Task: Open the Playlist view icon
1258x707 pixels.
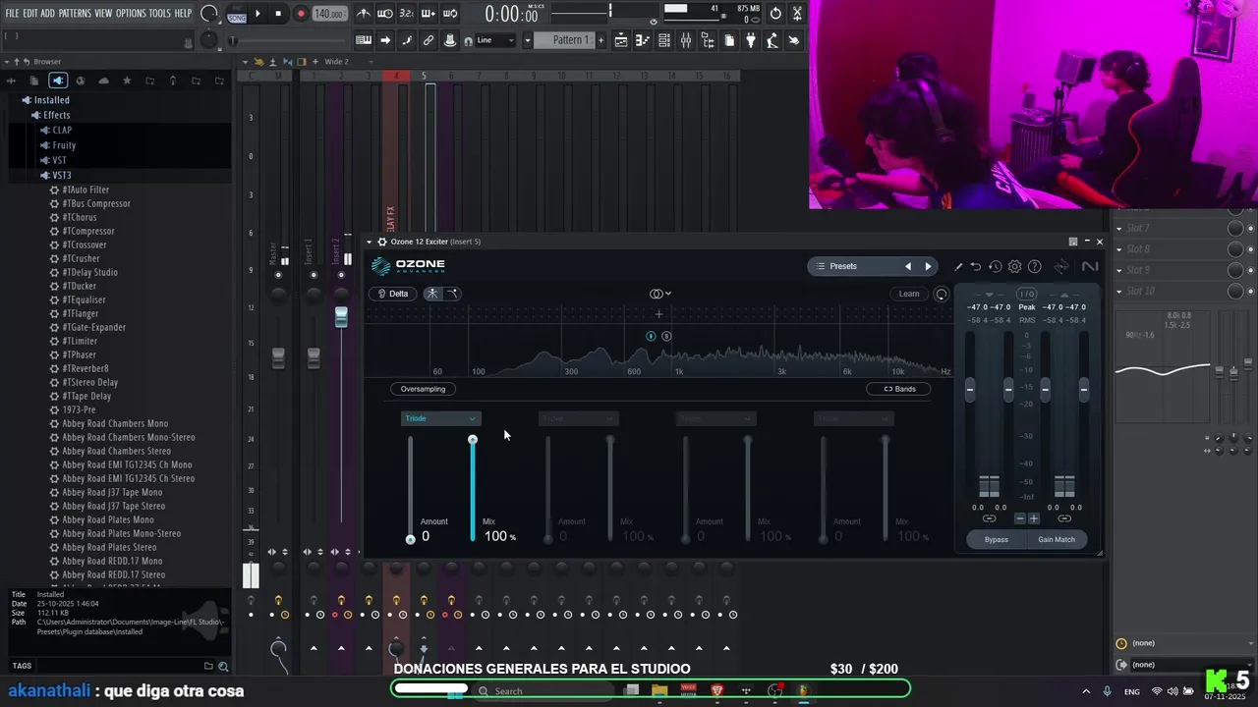Action: pyautogui.click(x=621, y=40)
